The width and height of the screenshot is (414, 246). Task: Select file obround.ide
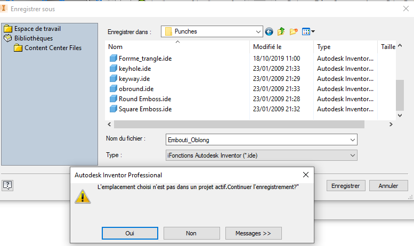click(x=136, y=89)
